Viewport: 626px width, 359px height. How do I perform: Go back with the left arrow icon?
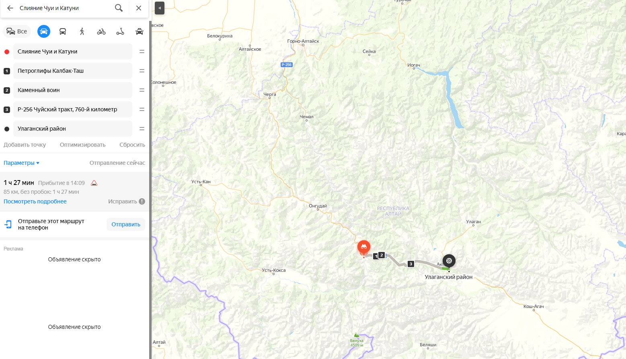pyautogui.click(x=10, y=8)
